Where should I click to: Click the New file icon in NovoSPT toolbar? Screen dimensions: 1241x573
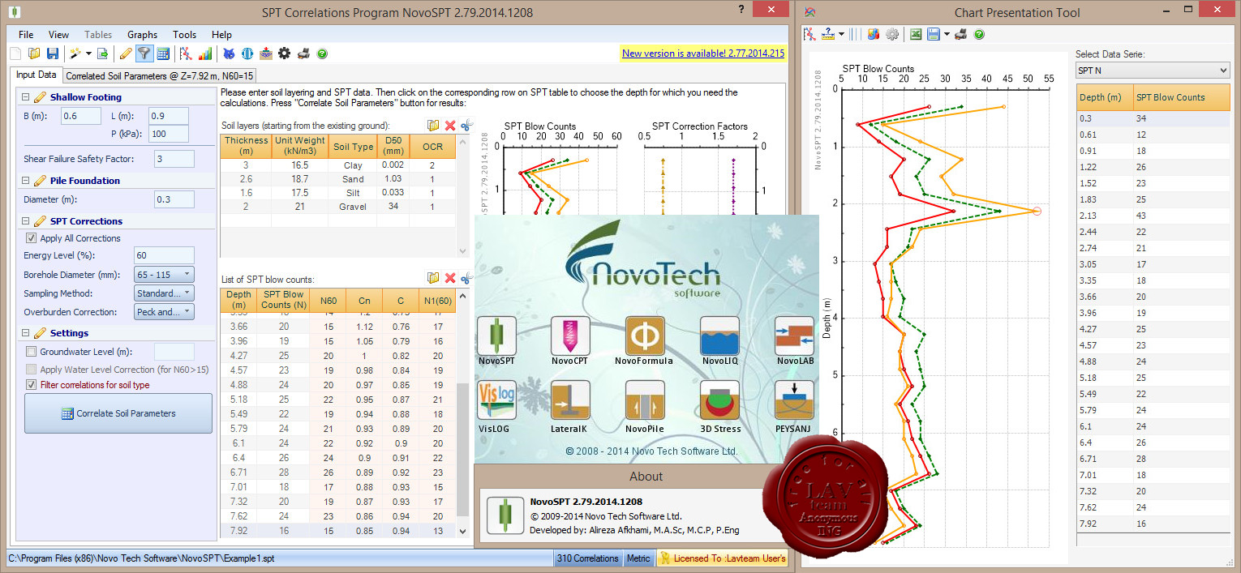[x=15, y=53]
